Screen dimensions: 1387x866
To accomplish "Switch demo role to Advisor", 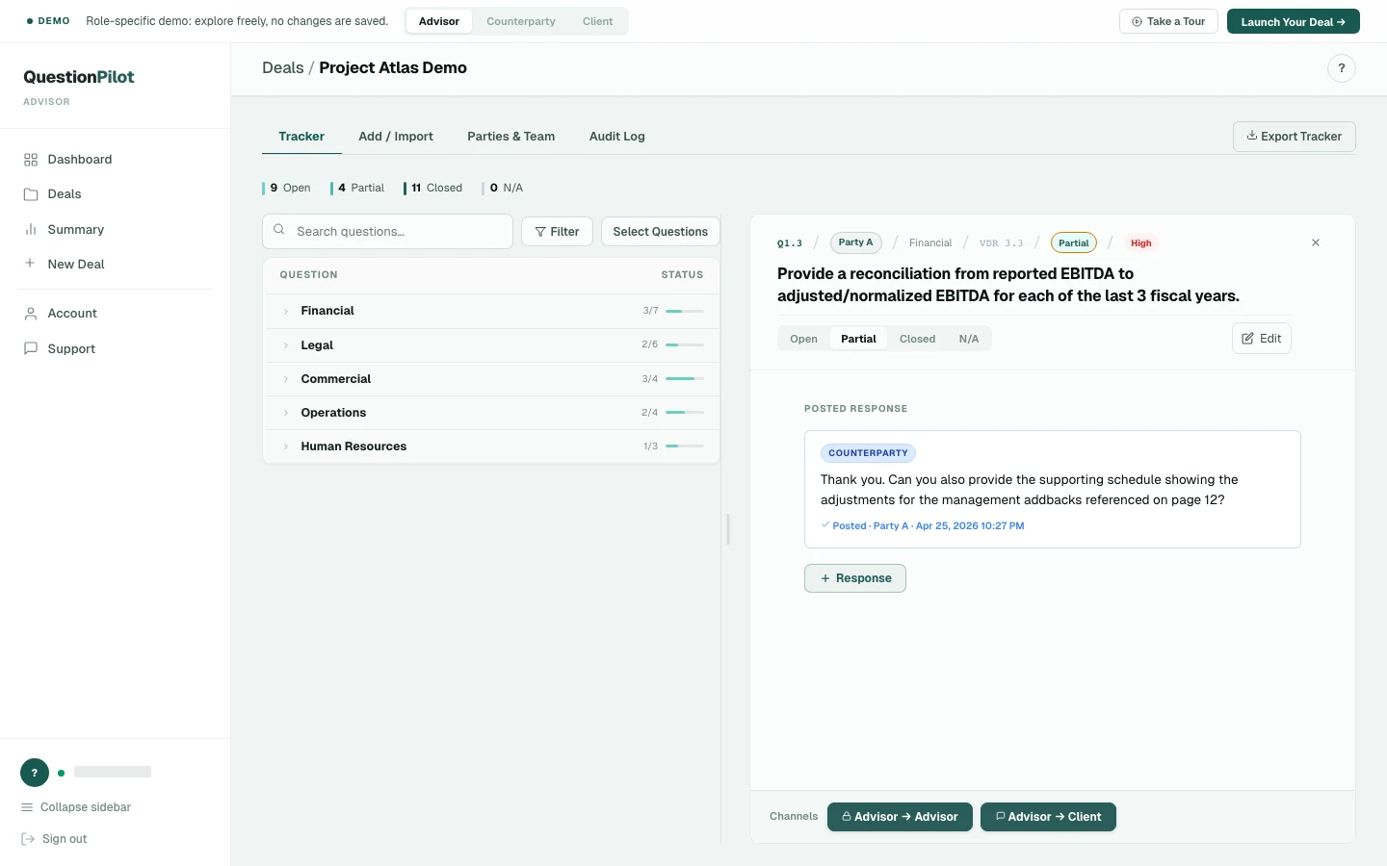I will pos(439,21).
